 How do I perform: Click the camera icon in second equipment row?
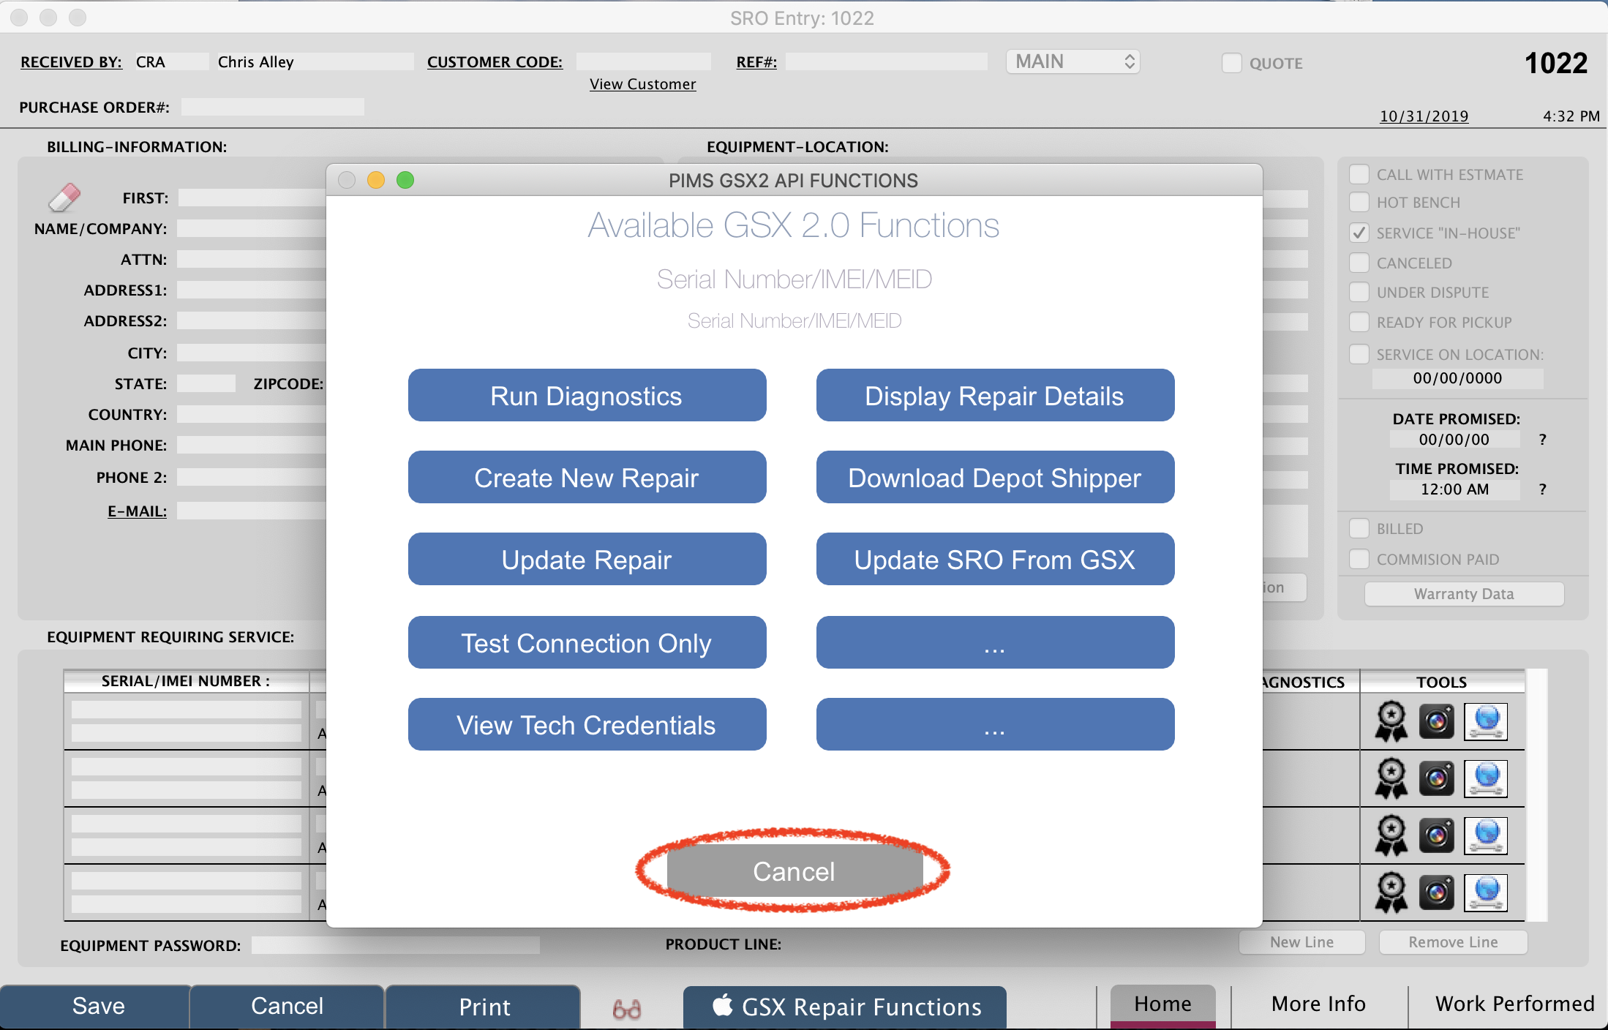click(x=1437, y=778)
